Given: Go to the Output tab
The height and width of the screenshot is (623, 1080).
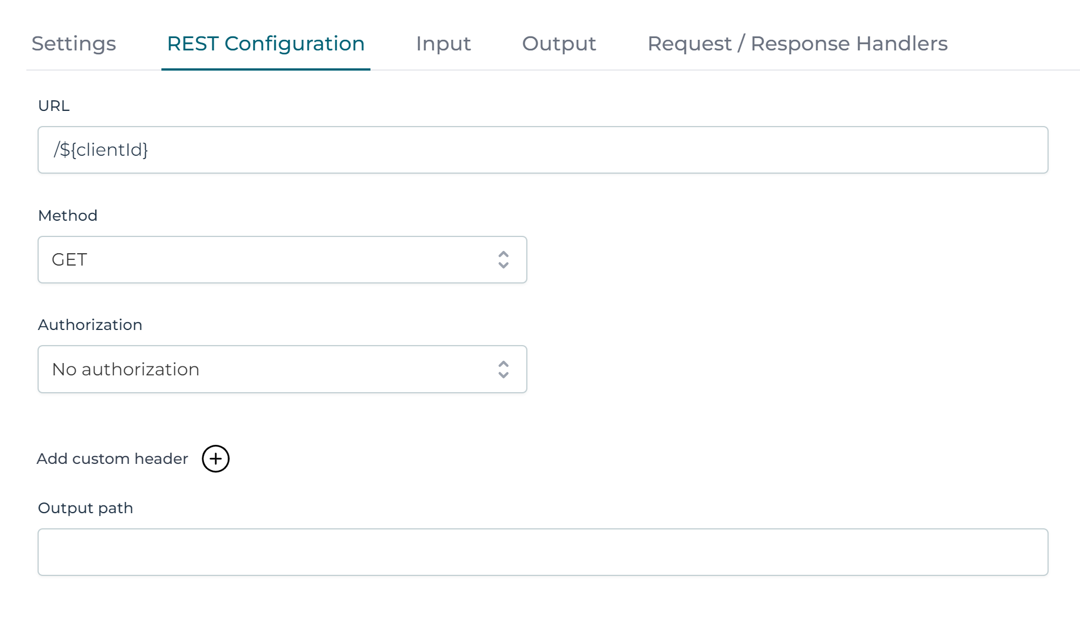Looking at the screenshot, I should pyautogui.click(x=559, y=44).
